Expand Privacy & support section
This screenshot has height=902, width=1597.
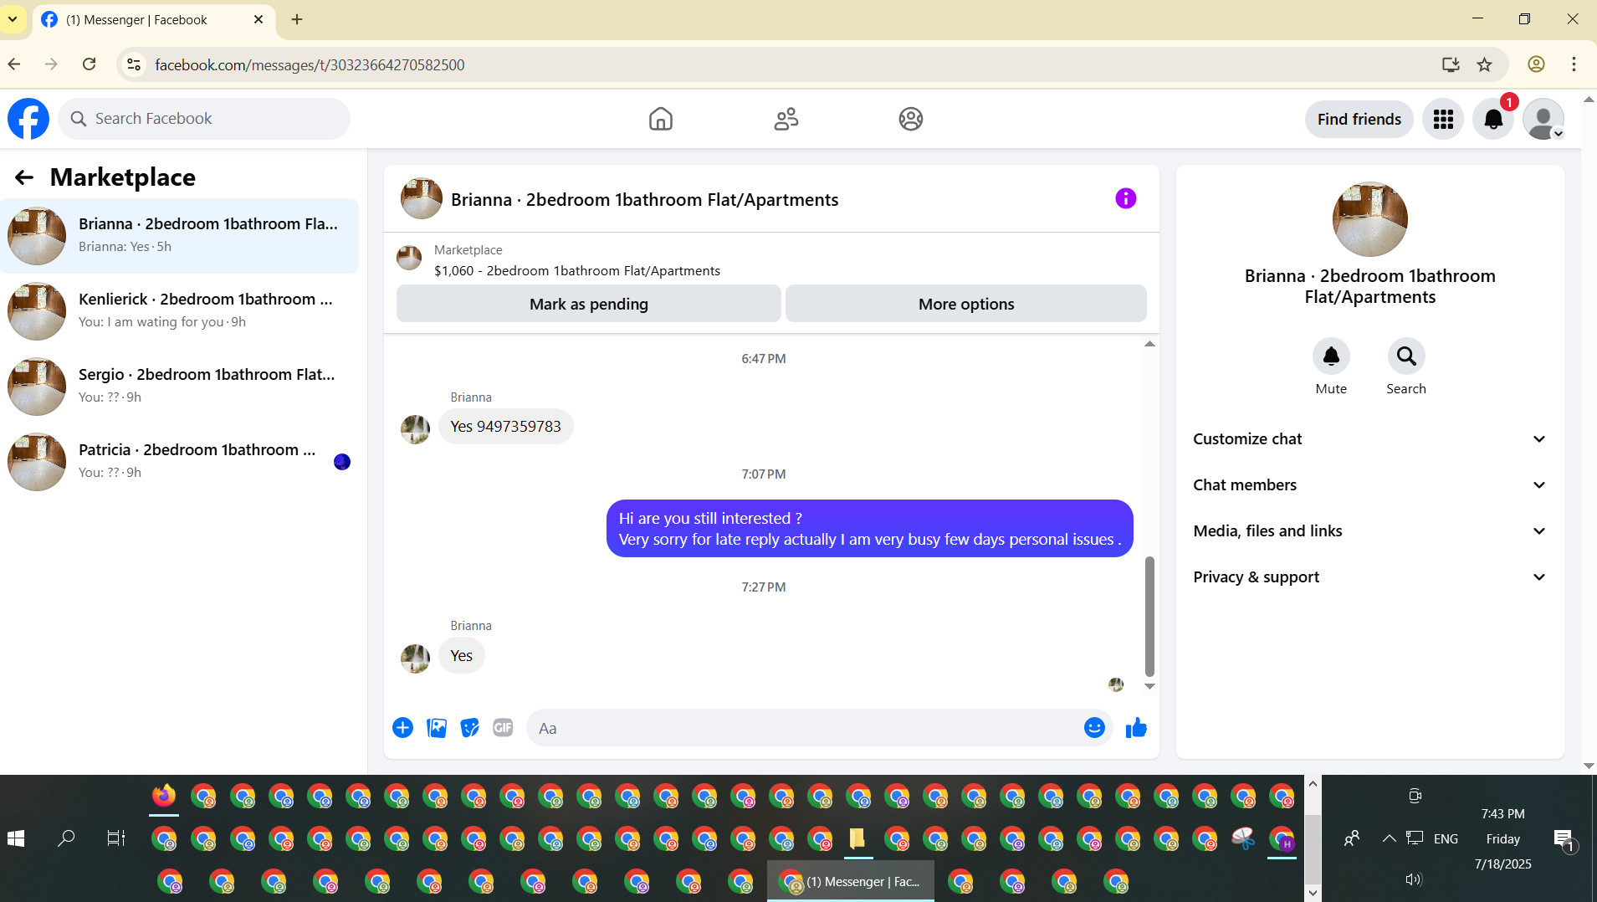click(x=1369, y=577)
